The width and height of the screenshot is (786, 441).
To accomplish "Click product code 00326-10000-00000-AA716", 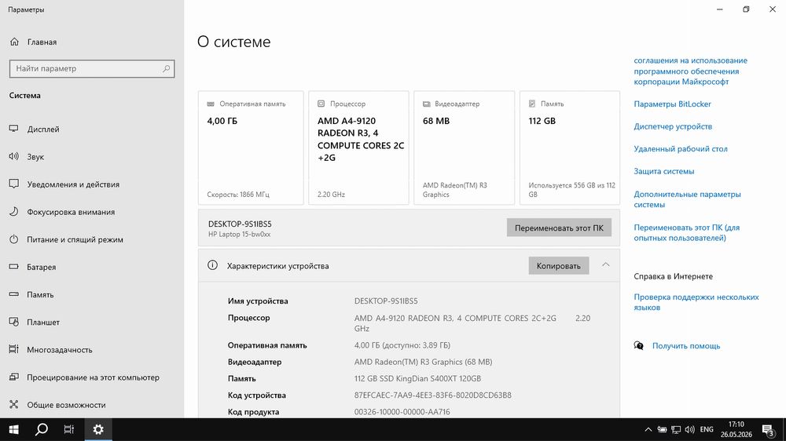I will [x=402, y=412].
